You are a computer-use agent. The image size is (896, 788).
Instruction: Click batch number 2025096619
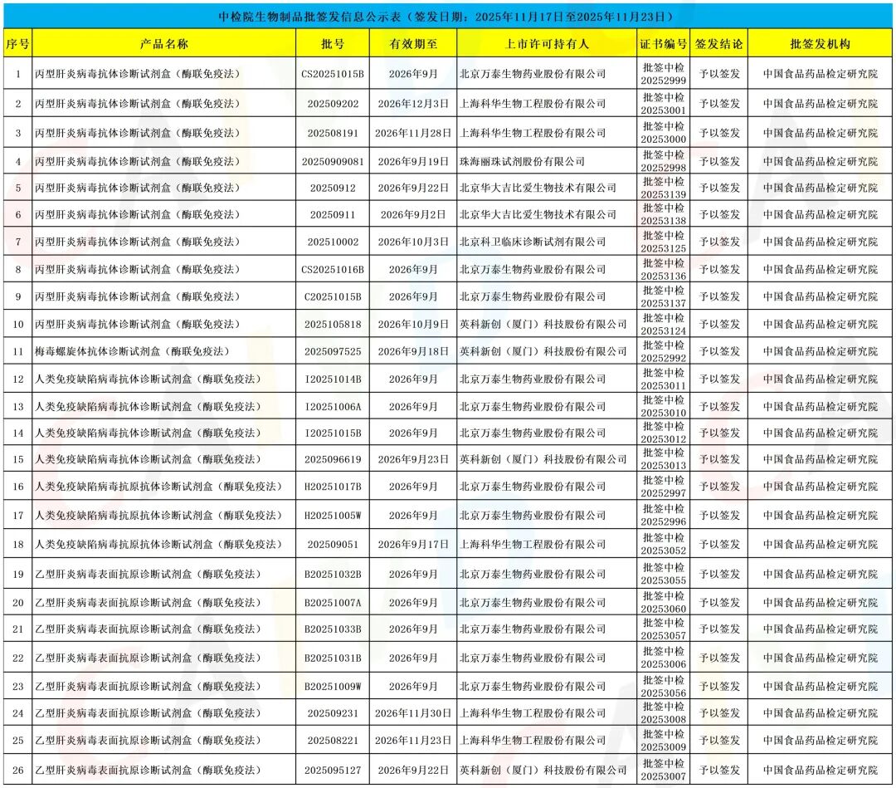click(333, 459)
